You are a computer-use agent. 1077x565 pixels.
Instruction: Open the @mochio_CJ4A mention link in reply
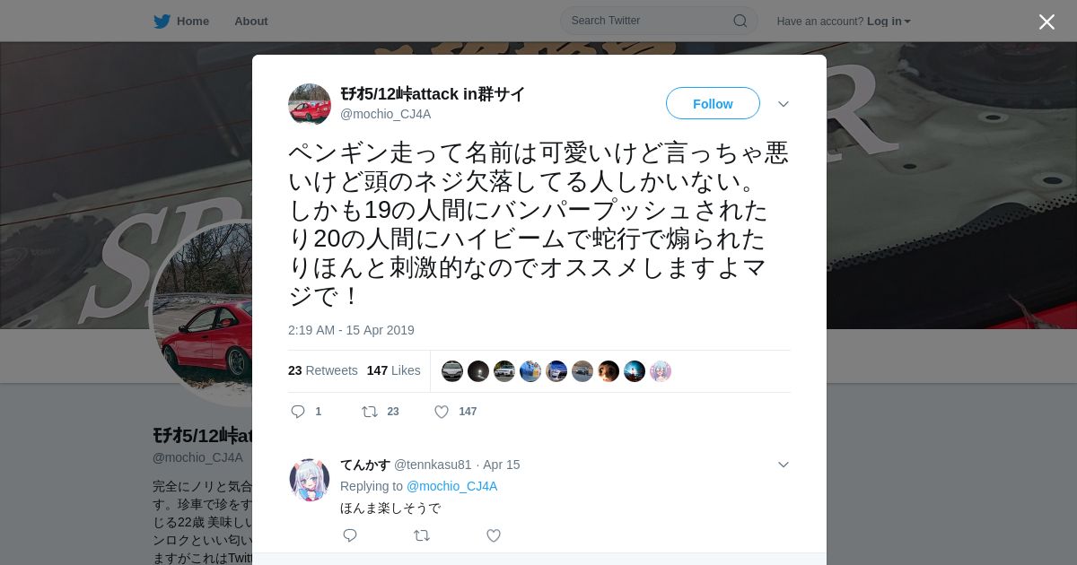click(451, 486)
